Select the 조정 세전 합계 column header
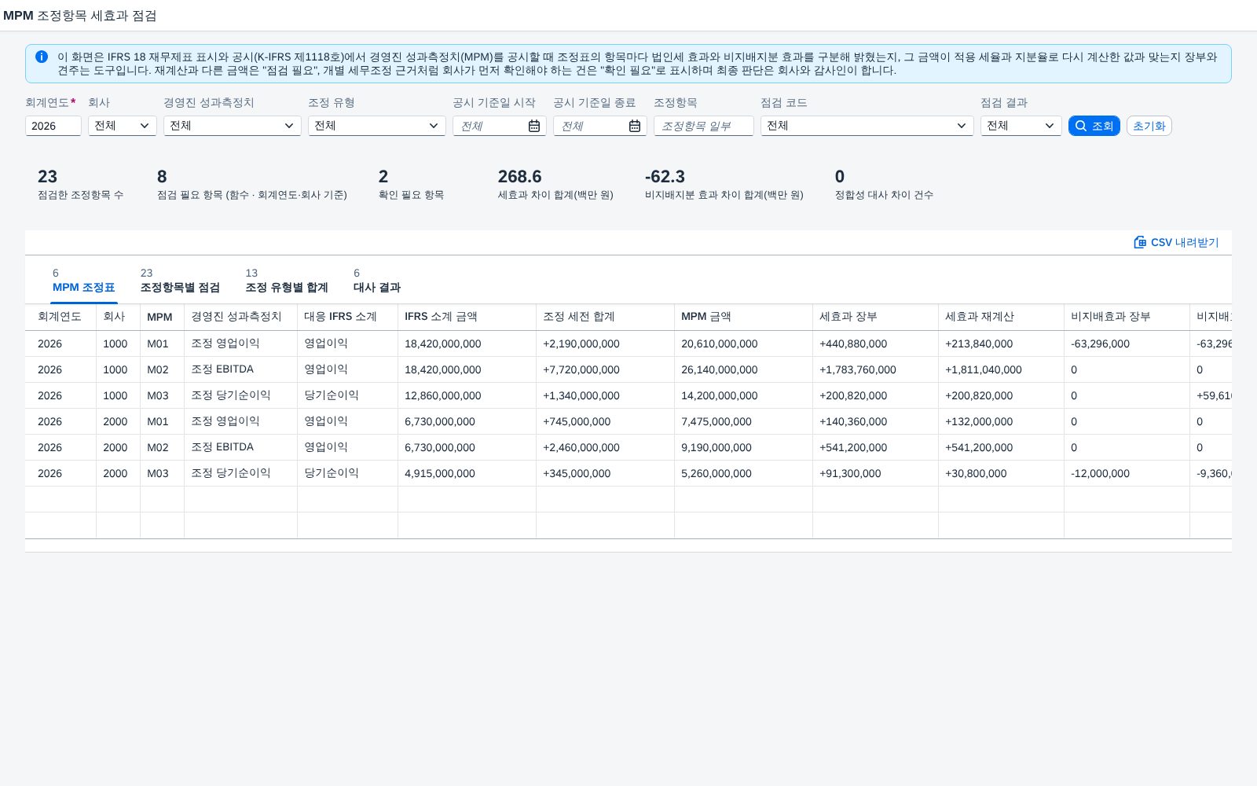Image resolution: width=1257 pixels, height=786 pixels. (x=605, y=317)
